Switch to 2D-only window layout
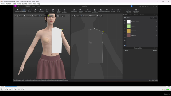 point(143,6)
